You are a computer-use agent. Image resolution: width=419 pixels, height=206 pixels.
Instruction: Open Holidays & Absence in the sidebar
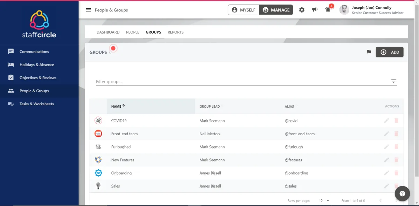tap(39, 64)
